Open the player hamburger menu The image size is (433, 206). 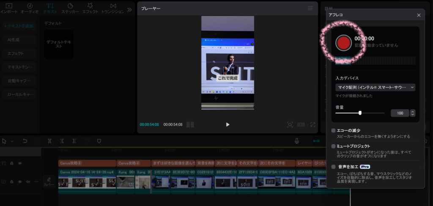coord(310,8)
